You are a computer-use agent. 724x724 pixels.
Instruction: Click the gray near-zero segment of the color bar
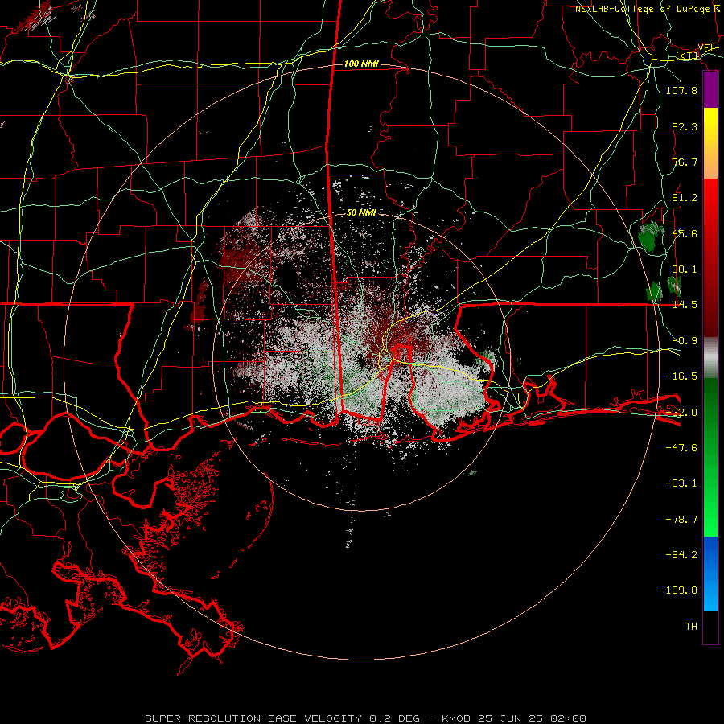[x=710, y=358]
